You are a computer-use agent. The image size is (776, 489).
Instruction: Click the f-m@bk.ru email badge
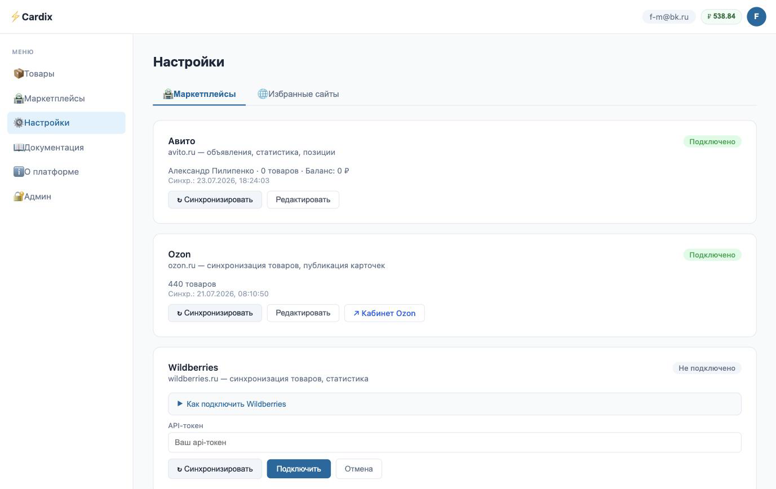click(669, 17)
